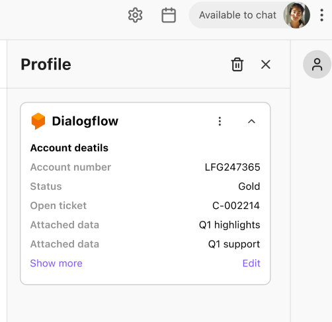Open the settings gear icon
This screenshot has height=322, width=332.
[135, 15]
